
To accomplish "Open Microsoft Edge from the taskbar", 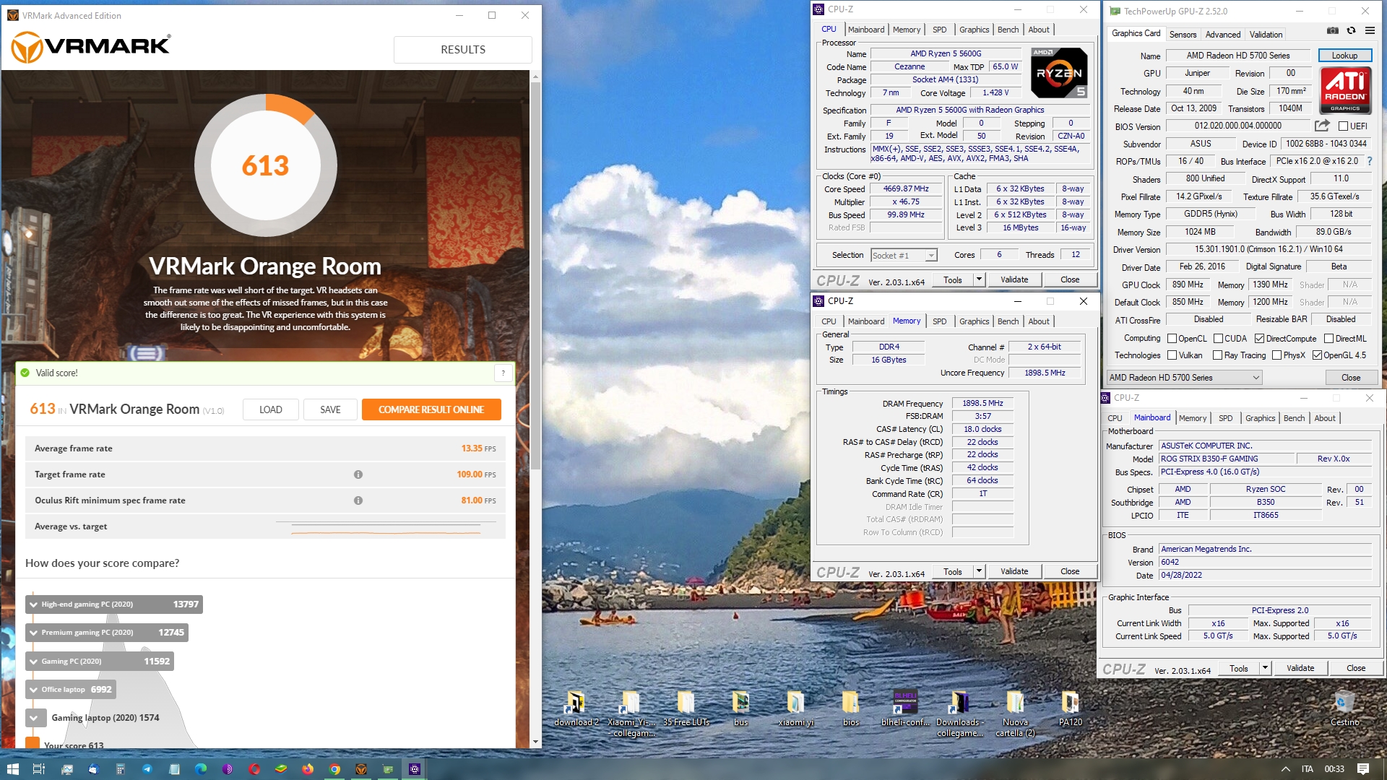I will click(x=201, y=769).
